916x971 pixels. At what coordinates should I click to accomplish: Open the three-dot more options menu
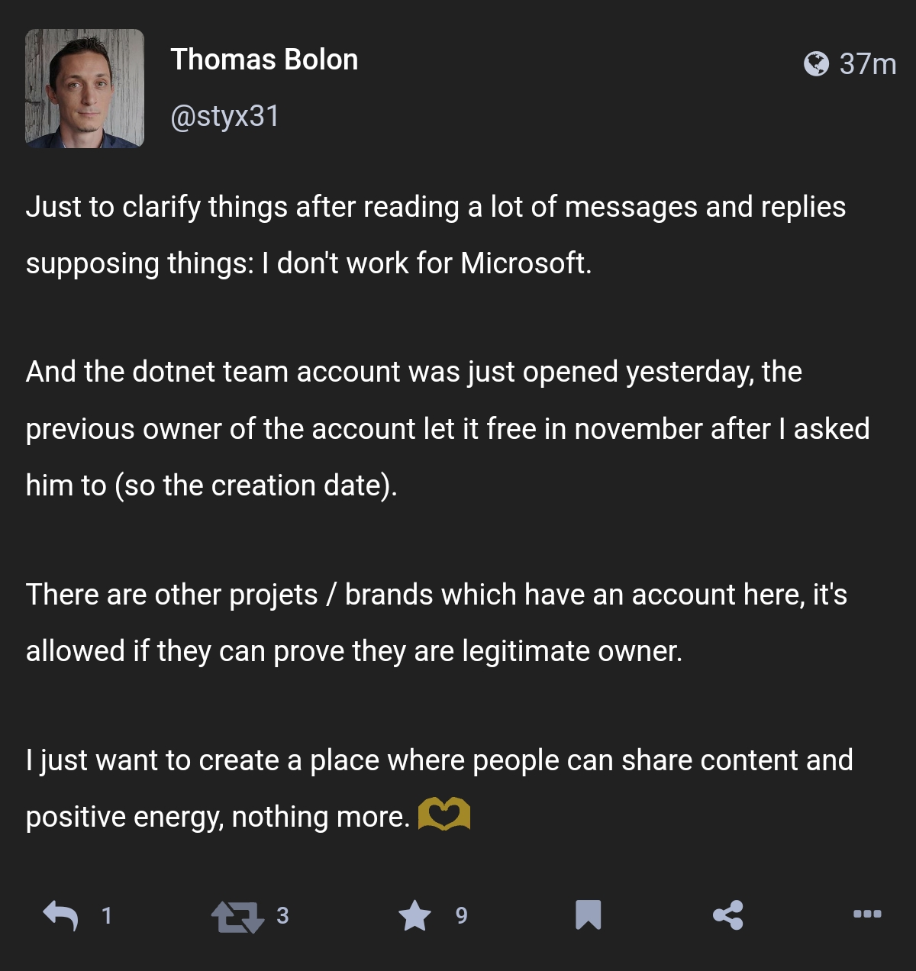[x=867, y=914]
